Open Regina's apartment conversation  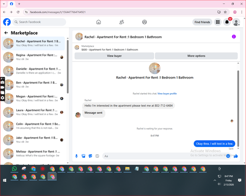tap(33, 57)
